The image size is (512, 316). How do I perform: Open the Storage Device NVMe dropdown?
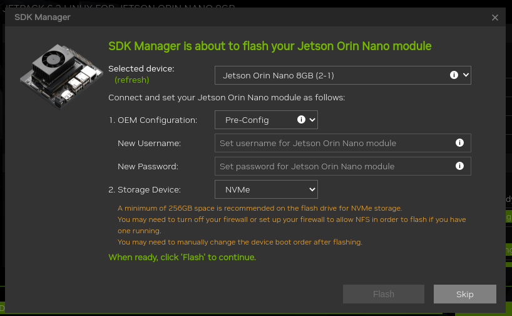(x=266, y=189)
